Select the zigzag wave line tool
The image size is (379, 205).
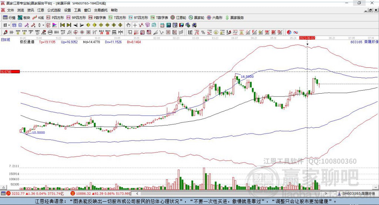(x=161, y=33)
